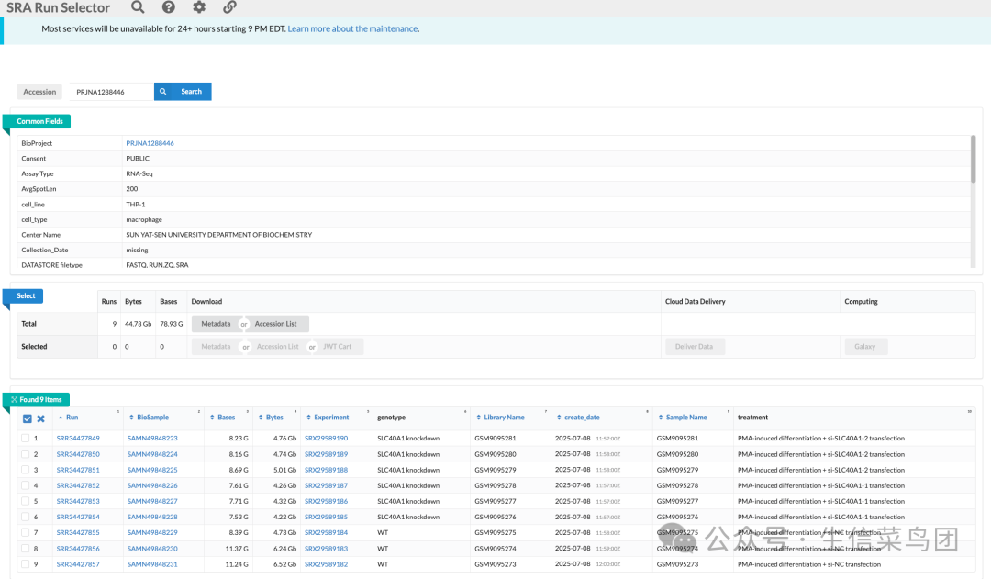
Task: Click the magnifier icon on the Search button
Action: pyautogui.click(x=163, y=92)
